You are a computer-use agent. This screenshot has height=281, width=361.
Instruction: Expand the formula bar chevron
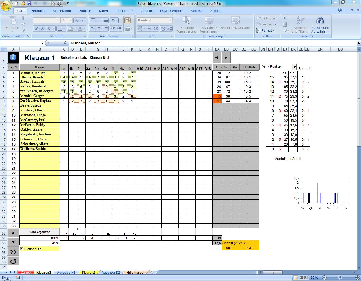pos(359,43)
